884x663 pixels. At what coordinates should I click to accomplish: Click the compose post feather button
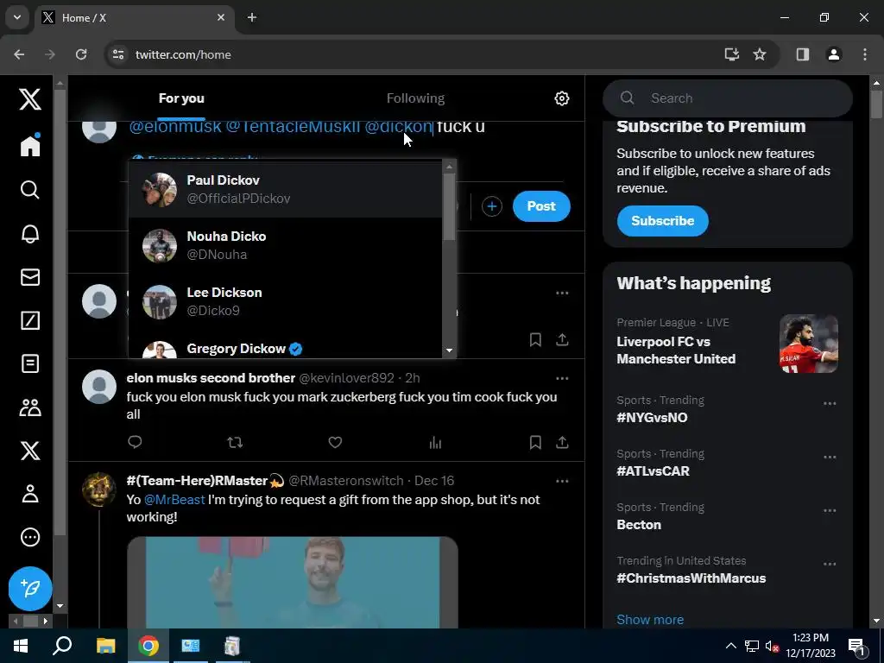tap(30, 589)
